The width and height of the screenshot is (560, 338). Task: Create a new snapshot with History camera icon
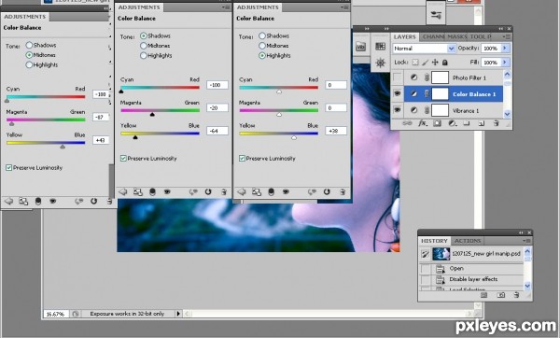coord(501,295)
